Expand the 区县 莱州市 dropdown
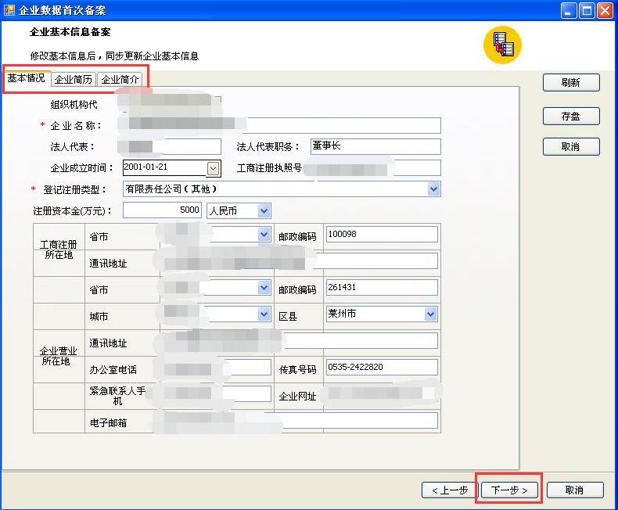This screenshot has width=618, height=510. (x=430, y=314)
